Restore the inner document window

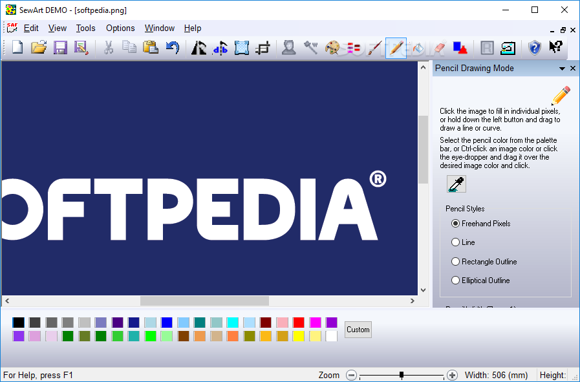coord(563,30)
